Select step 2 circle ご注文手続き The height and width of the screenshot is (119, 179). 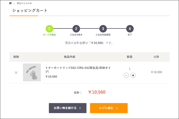point(76,29)
